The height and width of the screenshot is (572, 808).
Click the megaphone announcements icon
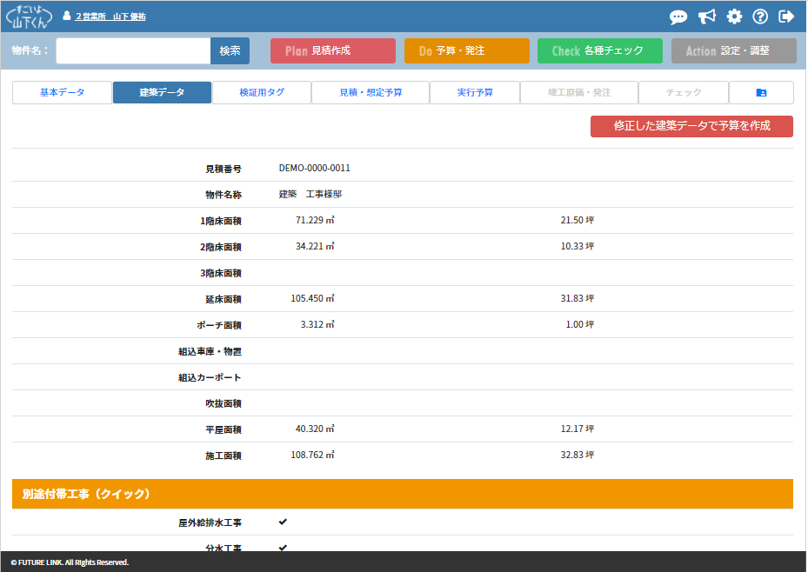[706, 17]
